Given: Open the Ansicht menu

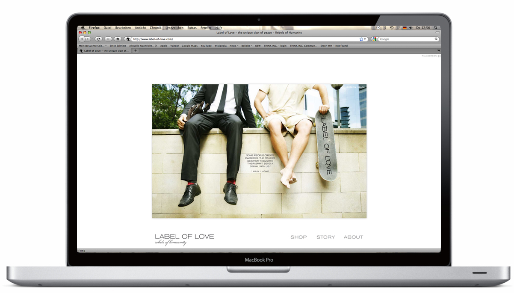Looking at the screenshot, I should 140,28.
